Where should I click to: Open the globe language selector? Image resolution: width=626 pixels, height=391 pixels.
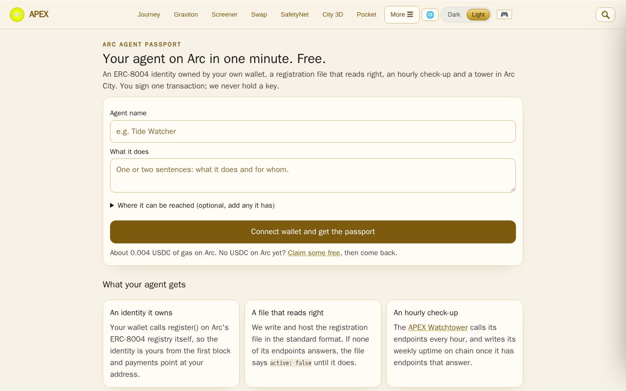pos(430,15)
